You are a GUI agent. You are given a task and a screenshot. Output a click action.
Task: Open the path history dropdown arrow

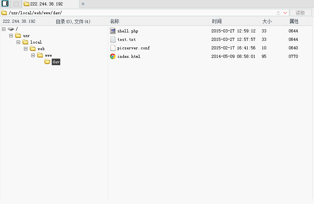(285, 13)
